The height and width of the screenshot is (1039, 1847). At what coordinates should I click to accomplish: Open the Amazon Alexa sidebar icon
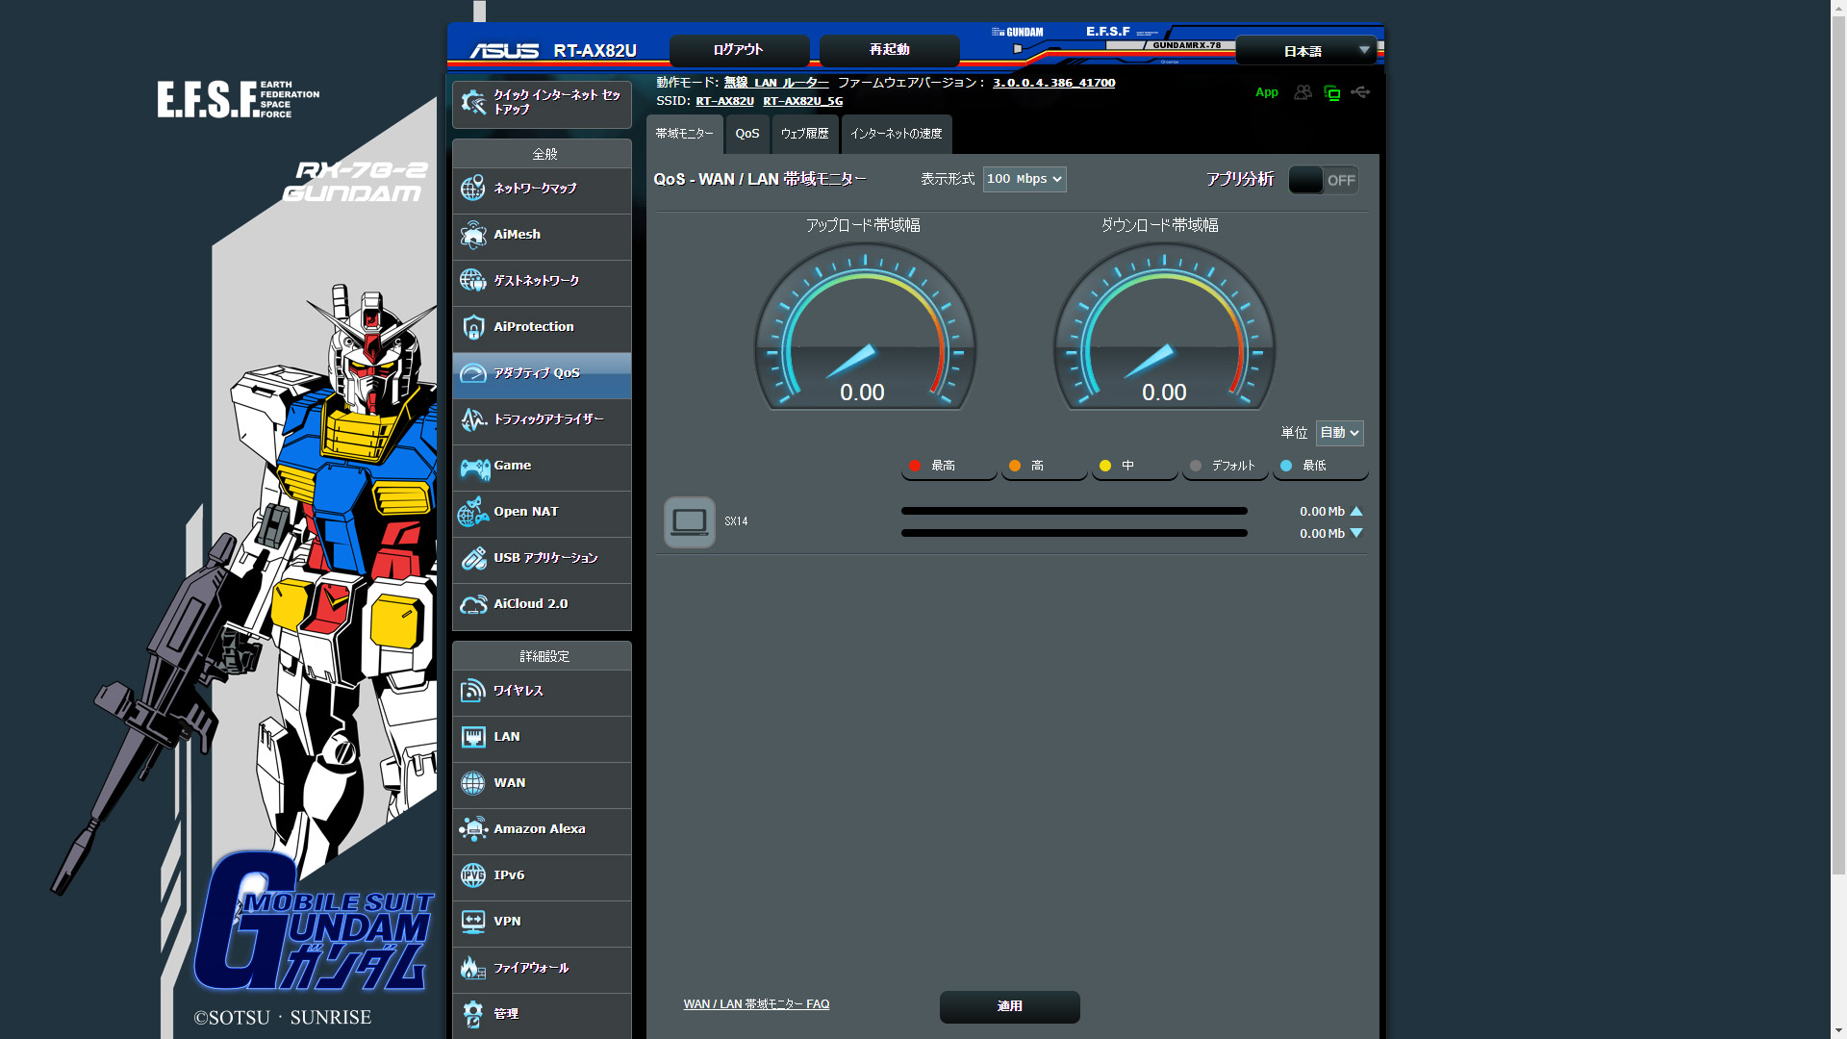pyautogui.click(x=473, y=829)
